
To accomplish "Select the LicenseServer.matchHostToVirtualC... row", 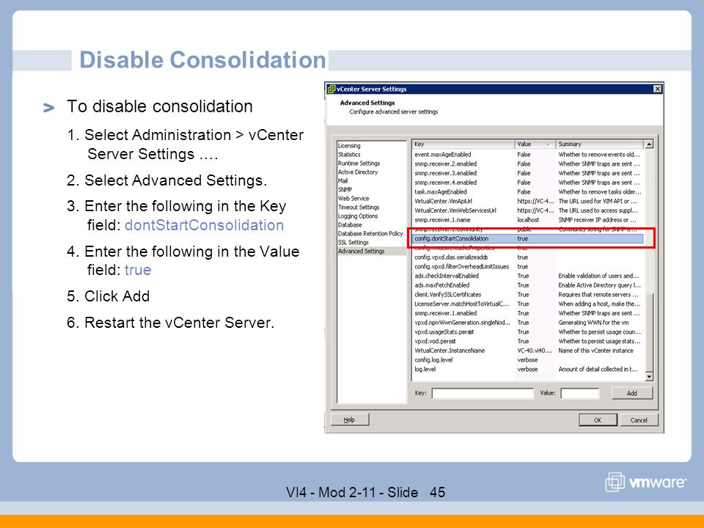I will 528,304.
